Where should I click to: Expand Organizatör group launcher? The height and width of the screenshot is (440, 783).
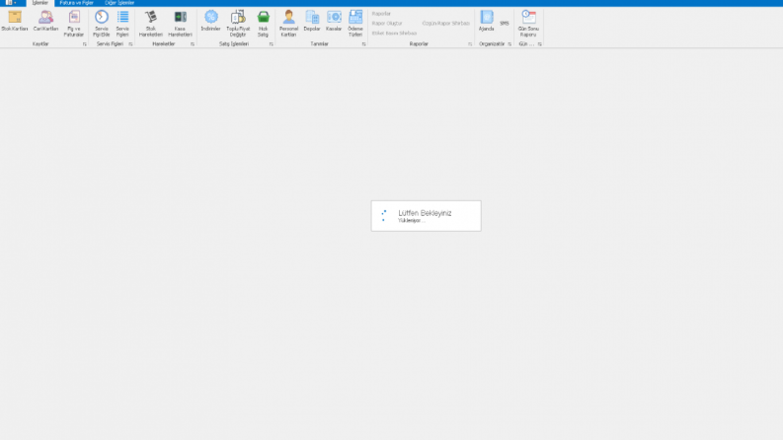click(509, 44)
